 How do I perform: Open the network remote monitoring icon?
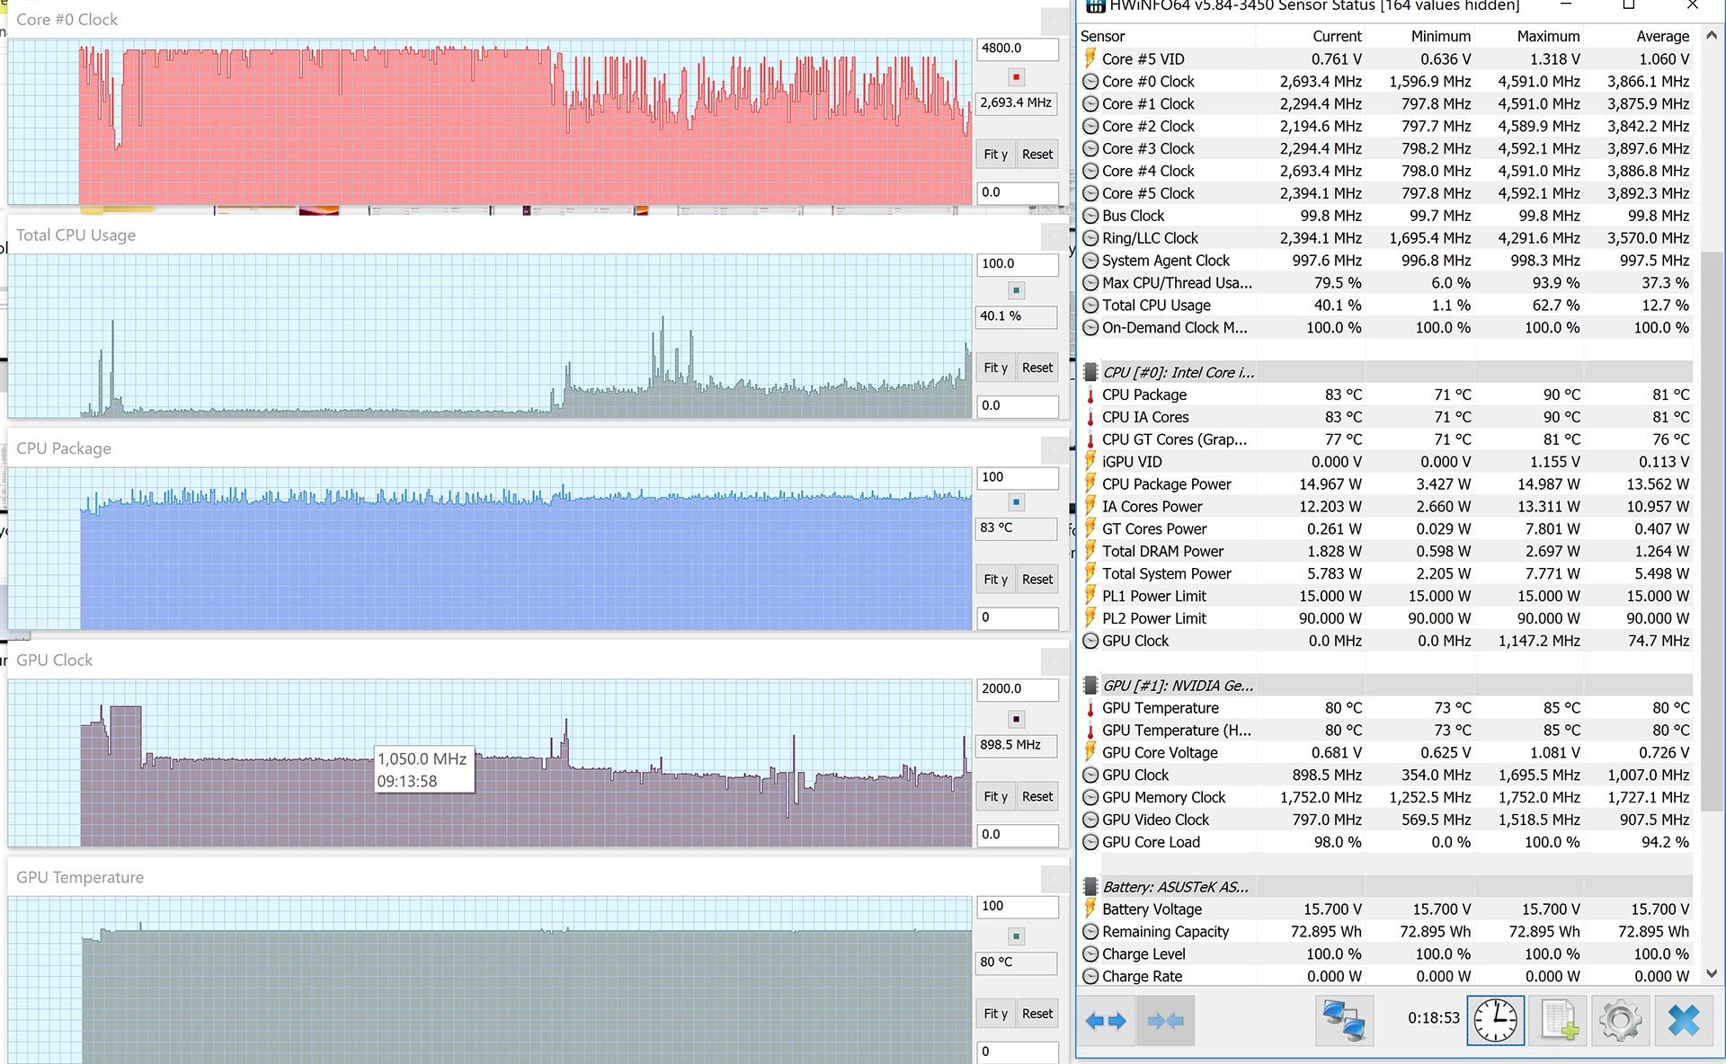pos(1344,1020)
